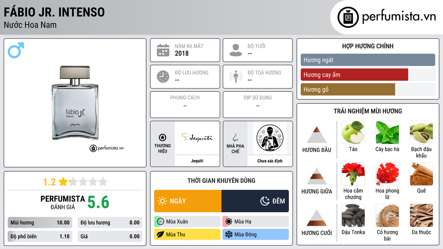Click the Trải nghiệm mùi hương heading
Image resolution: width=443 pixels, height=249 pixels.
(368, 111)
